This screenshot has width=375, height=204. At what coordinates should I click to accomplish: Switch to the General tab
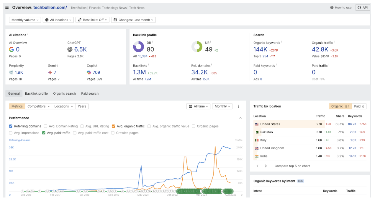[x=14, y=93]
